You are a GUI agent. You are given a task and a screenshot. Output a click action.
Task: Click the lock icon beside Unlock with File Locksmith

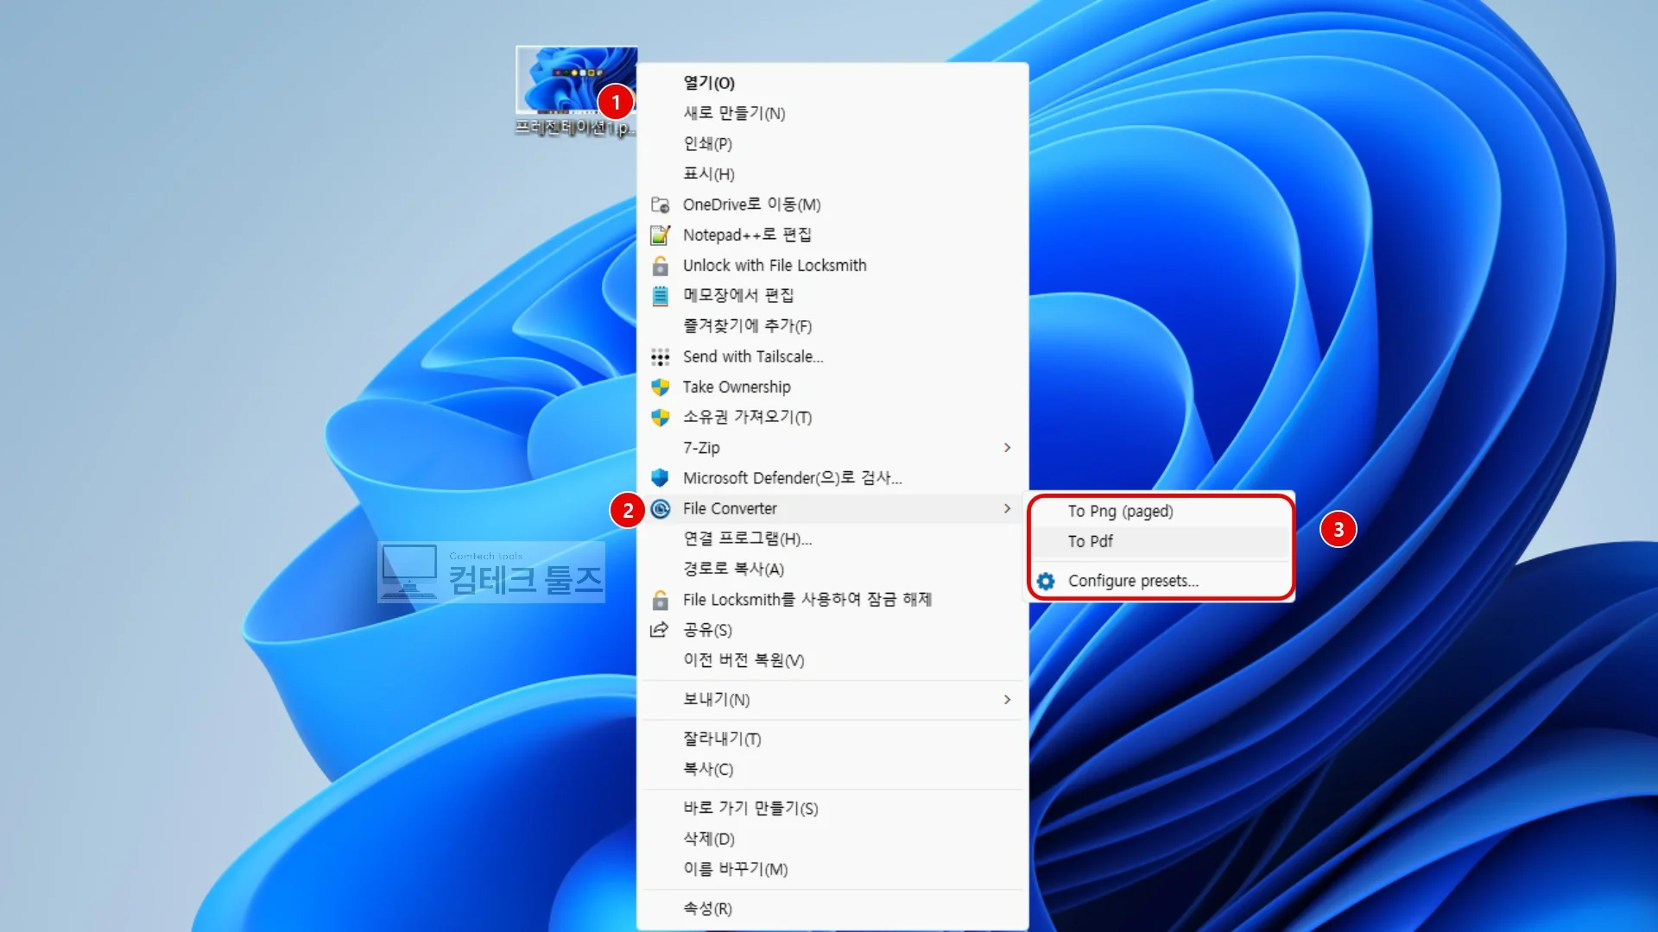660,265
